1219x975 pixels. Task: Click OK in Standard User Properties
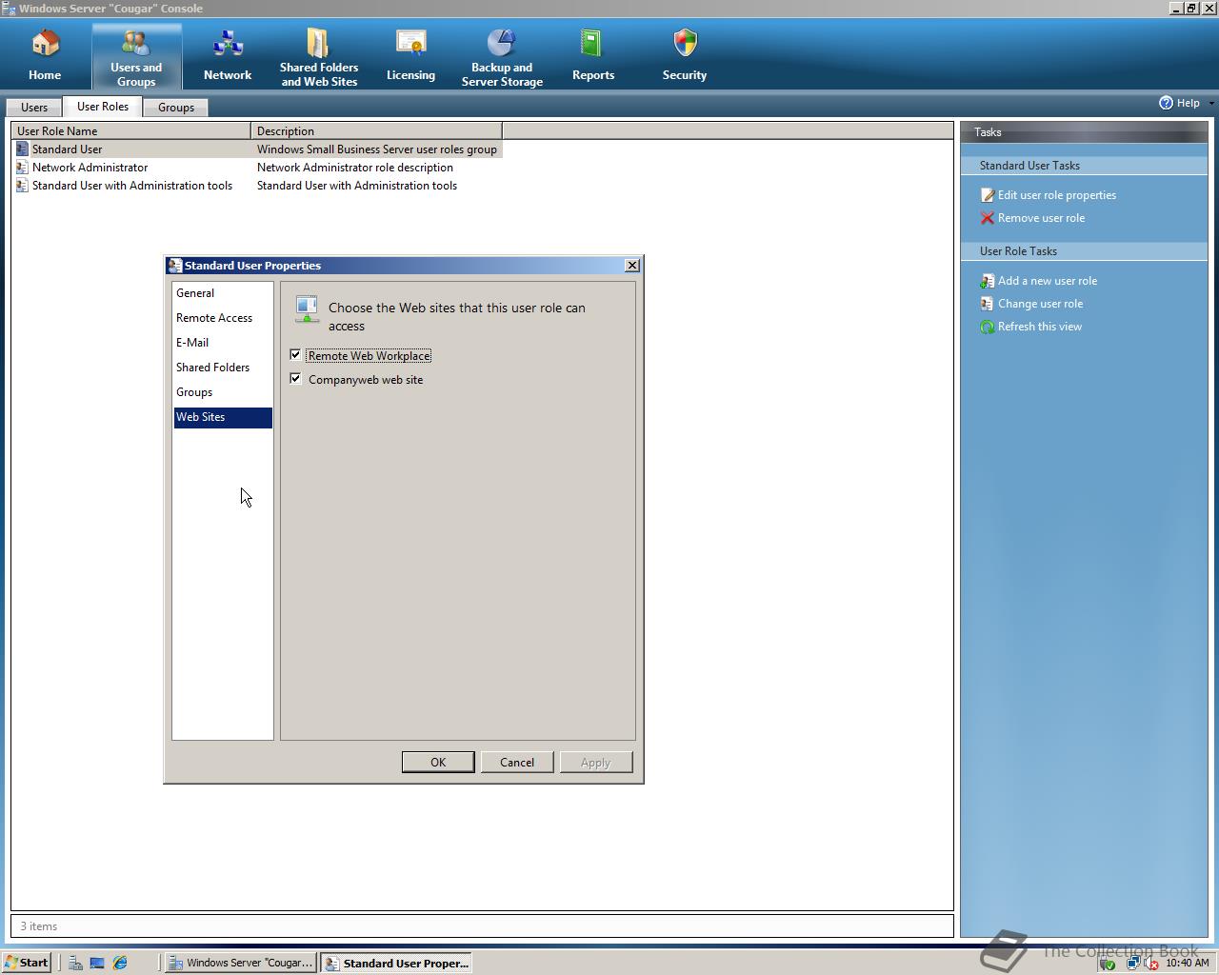pyautogui.click(x=438, y=763)
